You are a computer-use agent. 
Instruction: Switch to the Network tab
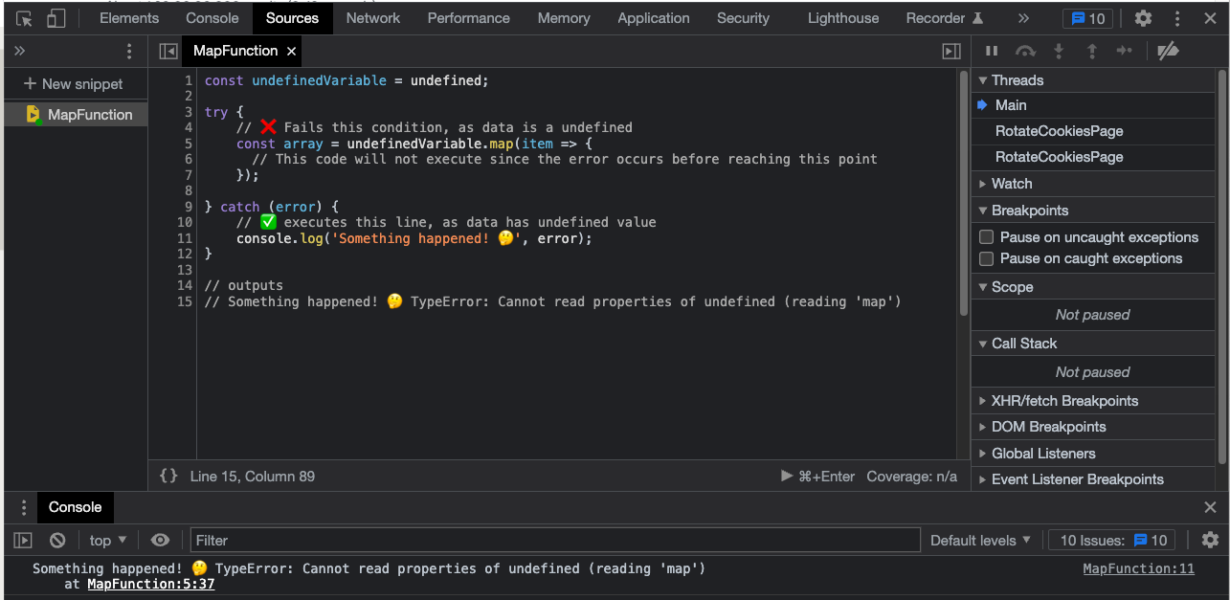coord(373,18)
